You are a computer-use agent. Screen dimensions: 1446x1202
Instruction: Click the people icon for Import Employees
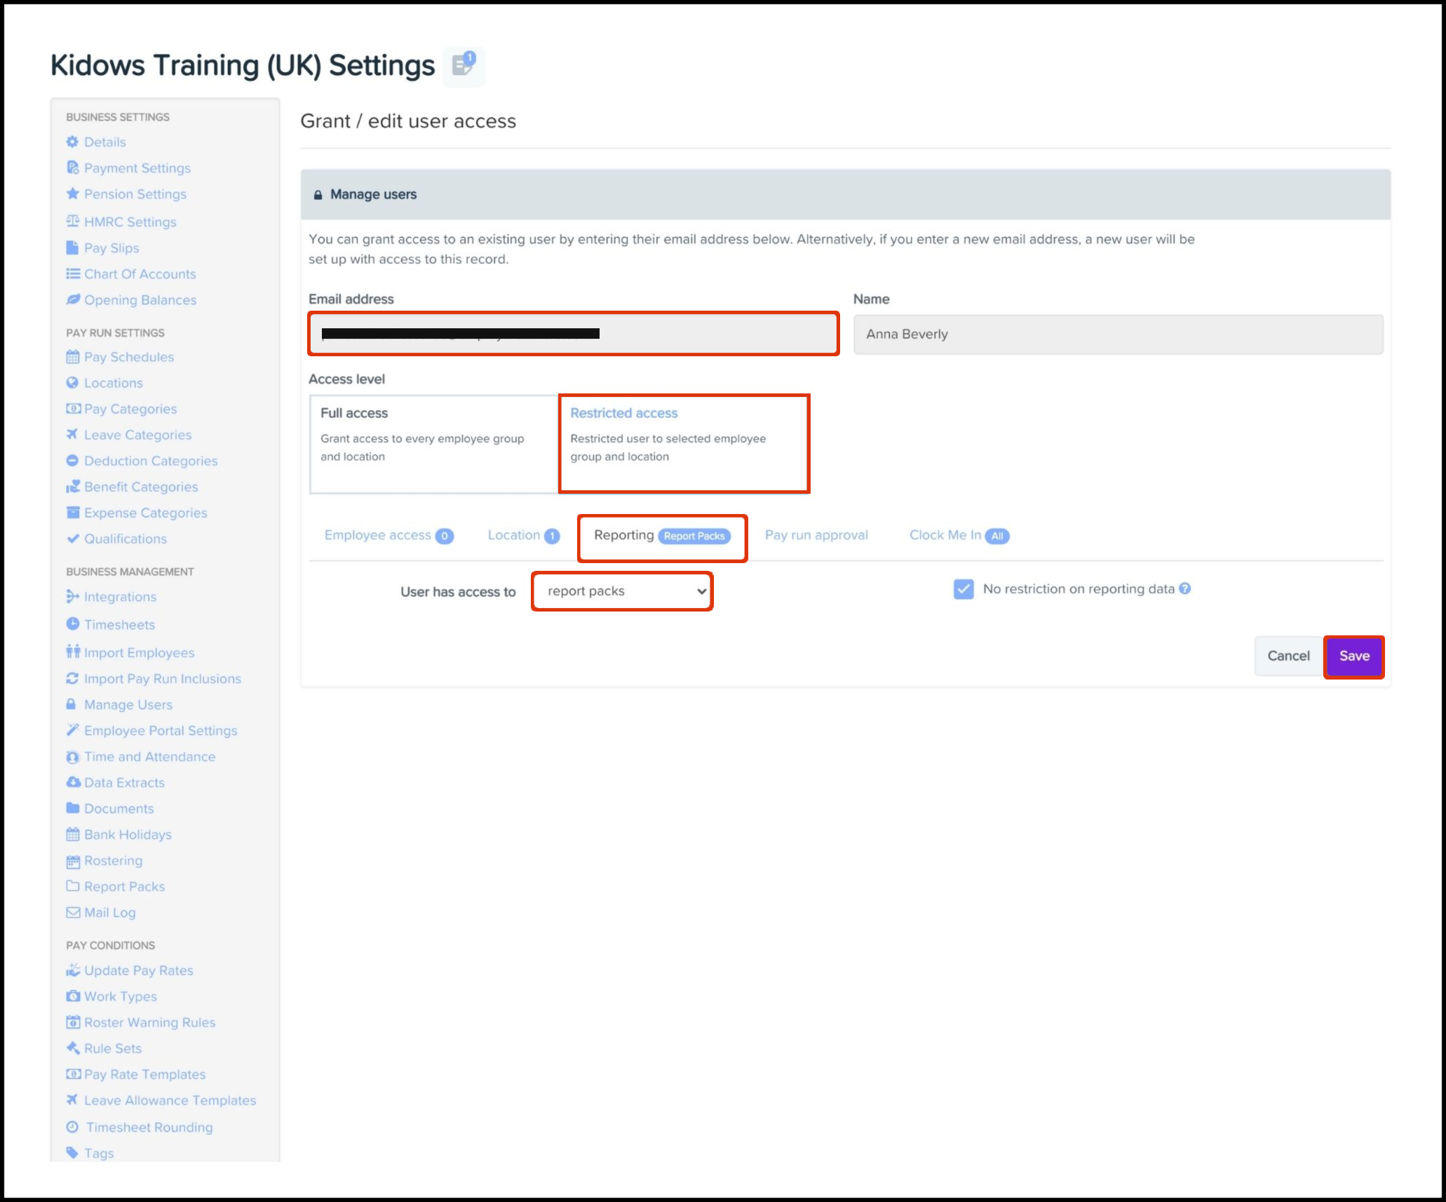(x=72, y=652)
